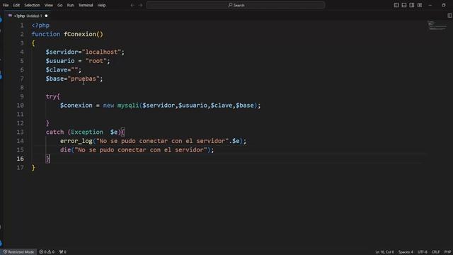The height and width of the screenshot is (255, 453).
Task: Click line number 9
Action: 22,96
